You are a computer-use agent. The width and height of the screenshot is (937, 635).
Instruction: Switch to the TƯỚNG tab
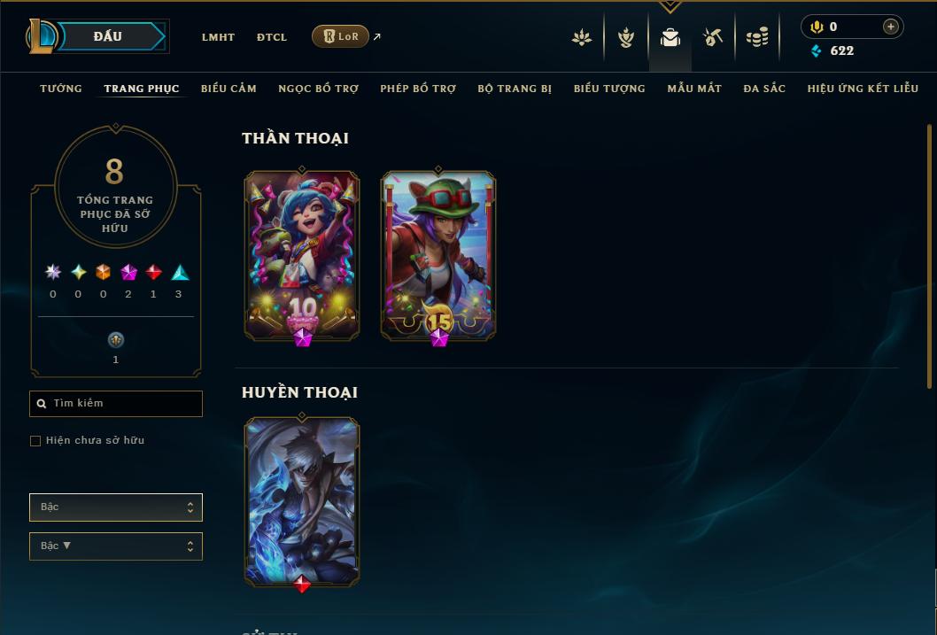61,89
